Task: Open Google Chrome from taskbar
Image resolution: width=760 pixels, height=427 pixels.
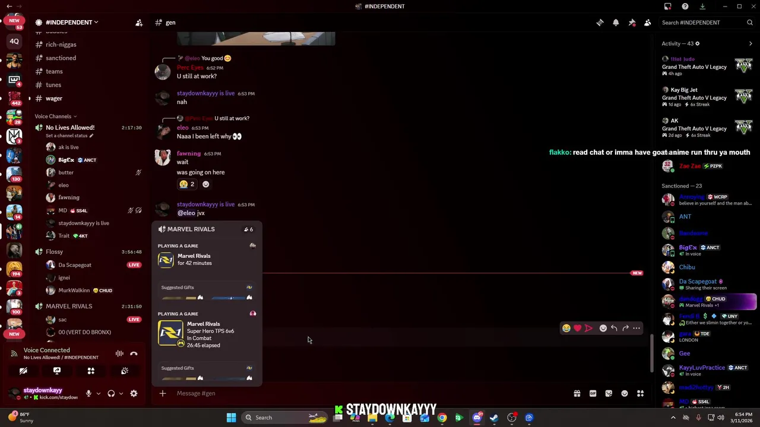Action: pos(442,418)
